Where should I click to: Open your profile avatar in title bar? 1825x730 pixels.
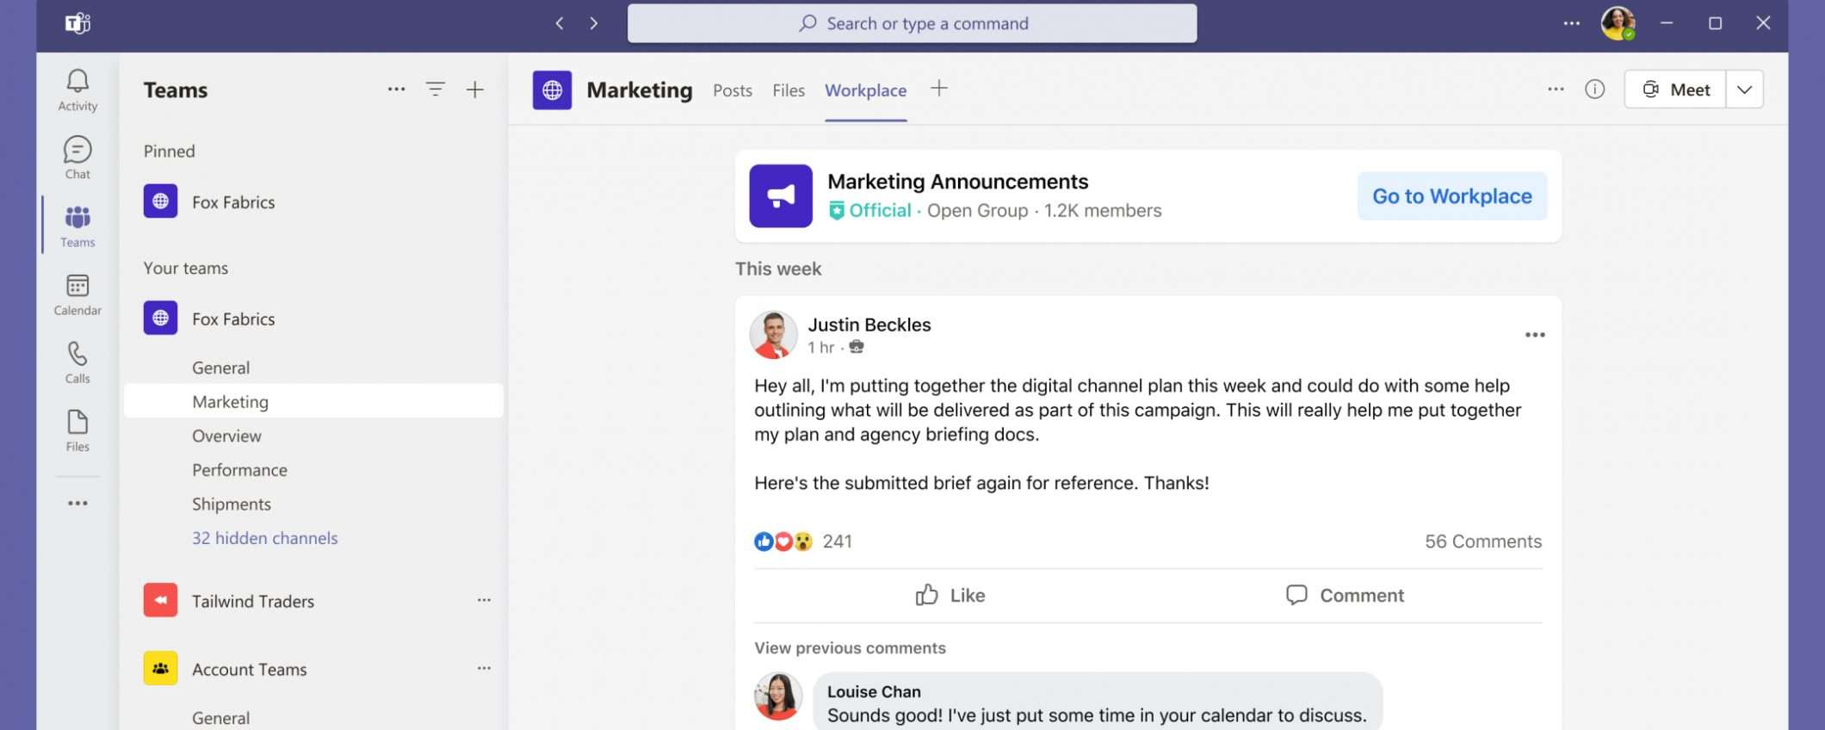[1618, 23]
